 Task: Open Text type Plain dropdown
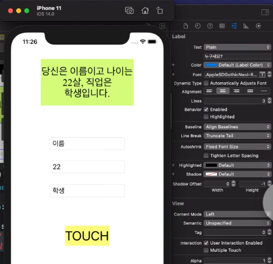point(237,47)
